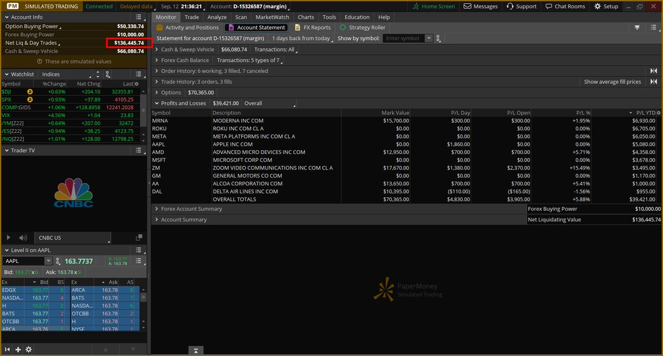Detach the Trader TV video window

click(138, 238)
